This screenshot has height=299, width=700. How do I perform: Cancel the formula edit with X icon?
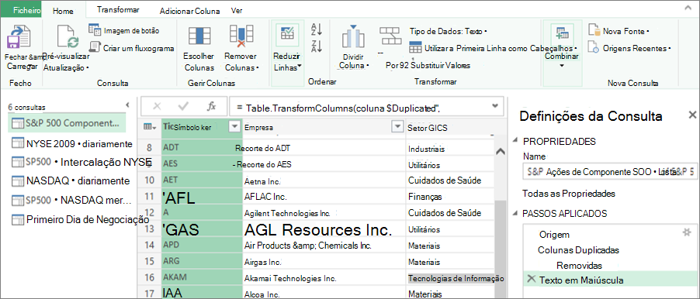[x=157, y=106]
